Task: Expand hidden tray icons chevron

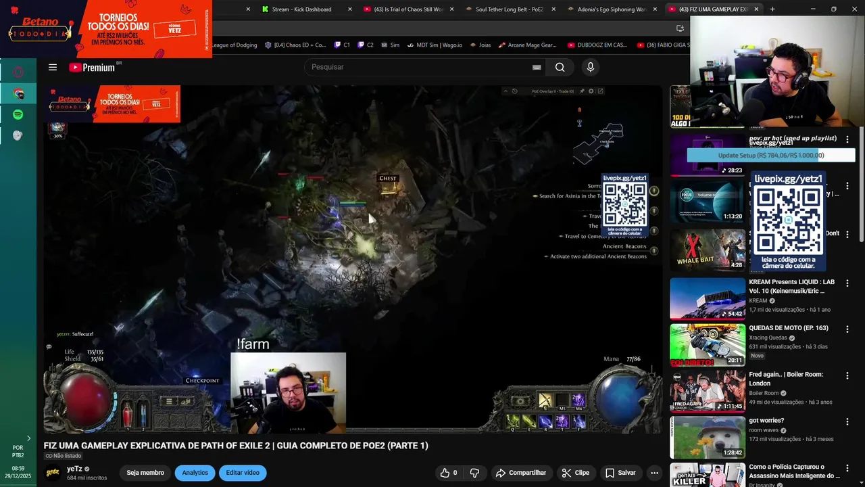Action: click(28, 438)
